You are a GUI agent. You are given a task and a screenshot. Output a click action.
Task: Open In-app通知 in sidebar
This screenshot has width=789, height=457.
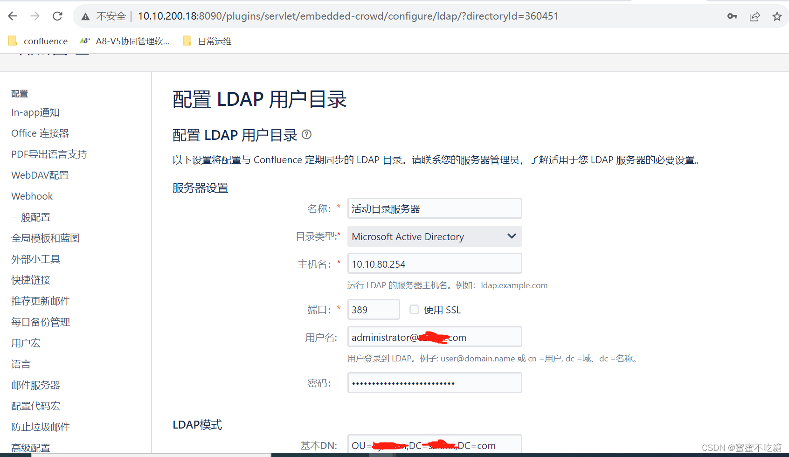click(x=35, y=112)
